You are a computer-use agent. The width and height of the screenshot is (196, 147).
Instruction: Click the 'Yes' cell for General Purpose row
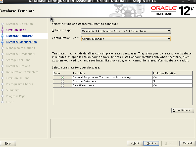172,77
